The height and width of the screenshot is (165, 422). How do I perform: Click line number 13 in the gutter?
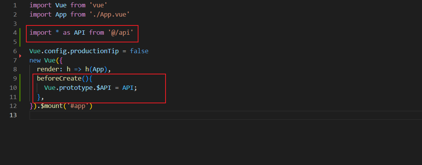tap(13, 115)
